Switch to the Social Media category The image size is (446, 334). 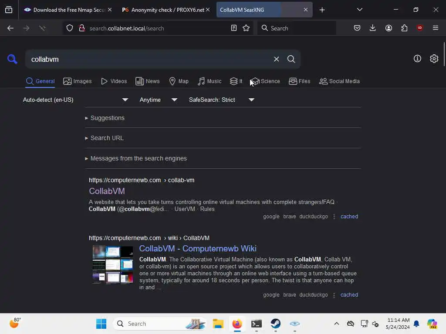339,81
